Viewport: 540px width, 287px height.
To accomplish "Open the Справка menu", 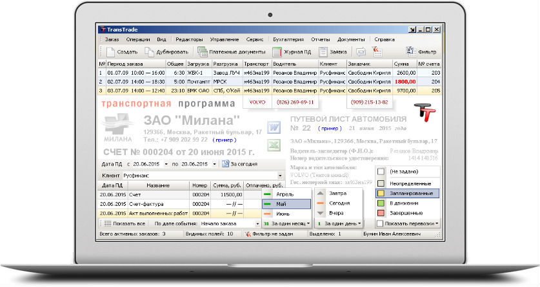I will pyautogui.click(x=385, y=39).
